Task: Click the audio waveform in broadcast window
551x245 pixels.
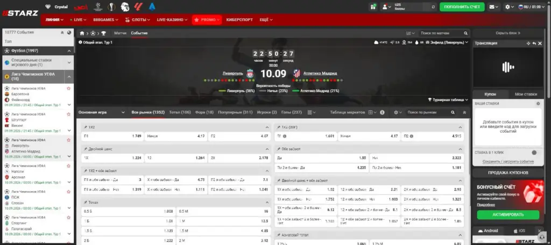Action: pos(508,67)
